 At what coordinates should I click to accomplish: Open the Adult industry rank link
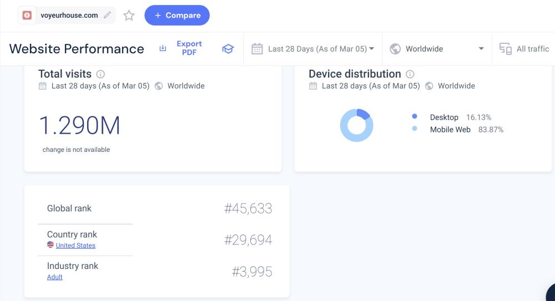(x=55, y=277)
